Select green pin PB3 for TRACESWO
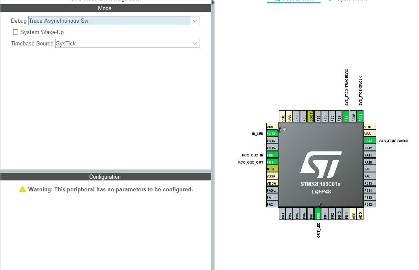The image size is (419, 270). pyautogui.click(x=346, y=116)
